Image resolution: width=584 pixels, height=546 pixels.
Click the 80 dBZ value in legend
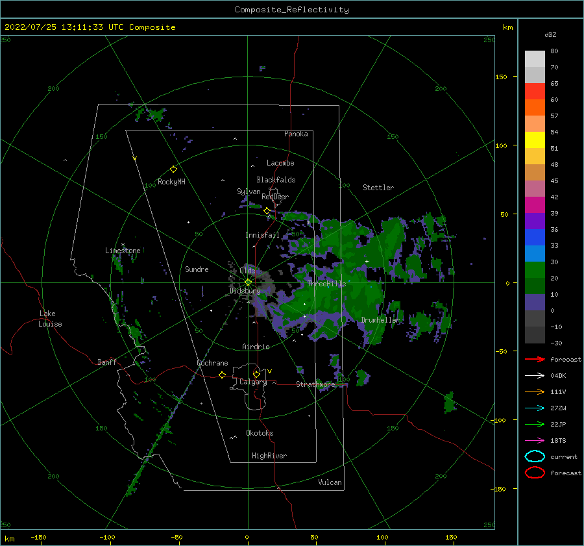pyautogui.click(x=554, y=51)
